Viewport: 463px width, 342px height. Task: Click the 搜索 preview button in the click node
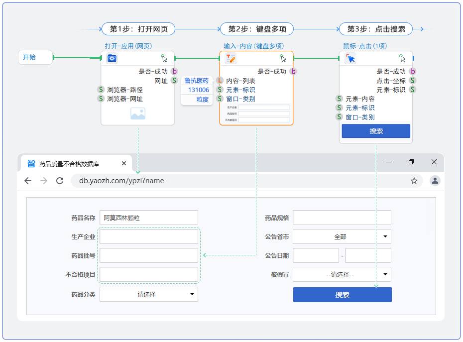coord(376,131)
